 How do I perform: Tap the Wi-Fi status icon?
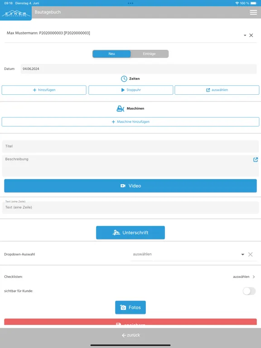point(237,3)
